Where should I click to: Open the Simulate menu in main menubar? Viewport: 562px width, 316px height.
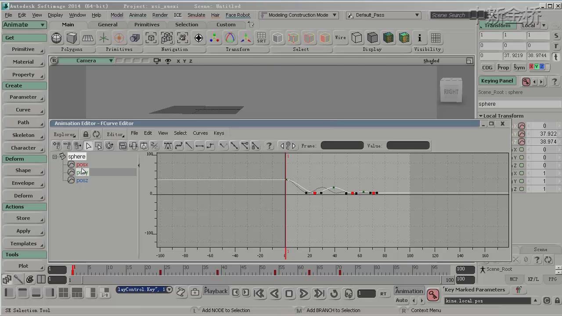196,15
